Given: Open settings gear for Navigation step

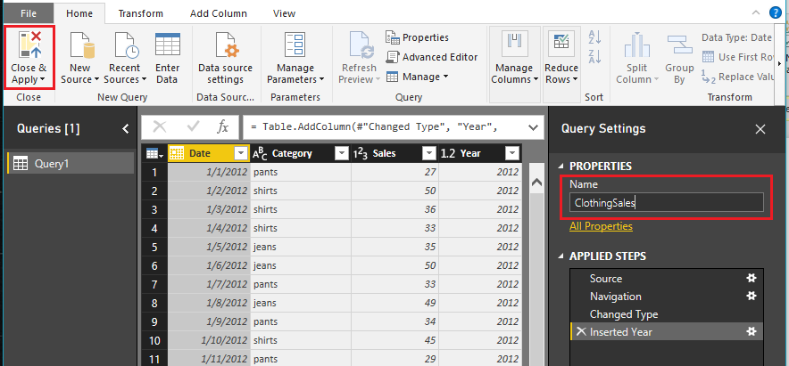Looking at the screenshot, I should click(752, 297).
